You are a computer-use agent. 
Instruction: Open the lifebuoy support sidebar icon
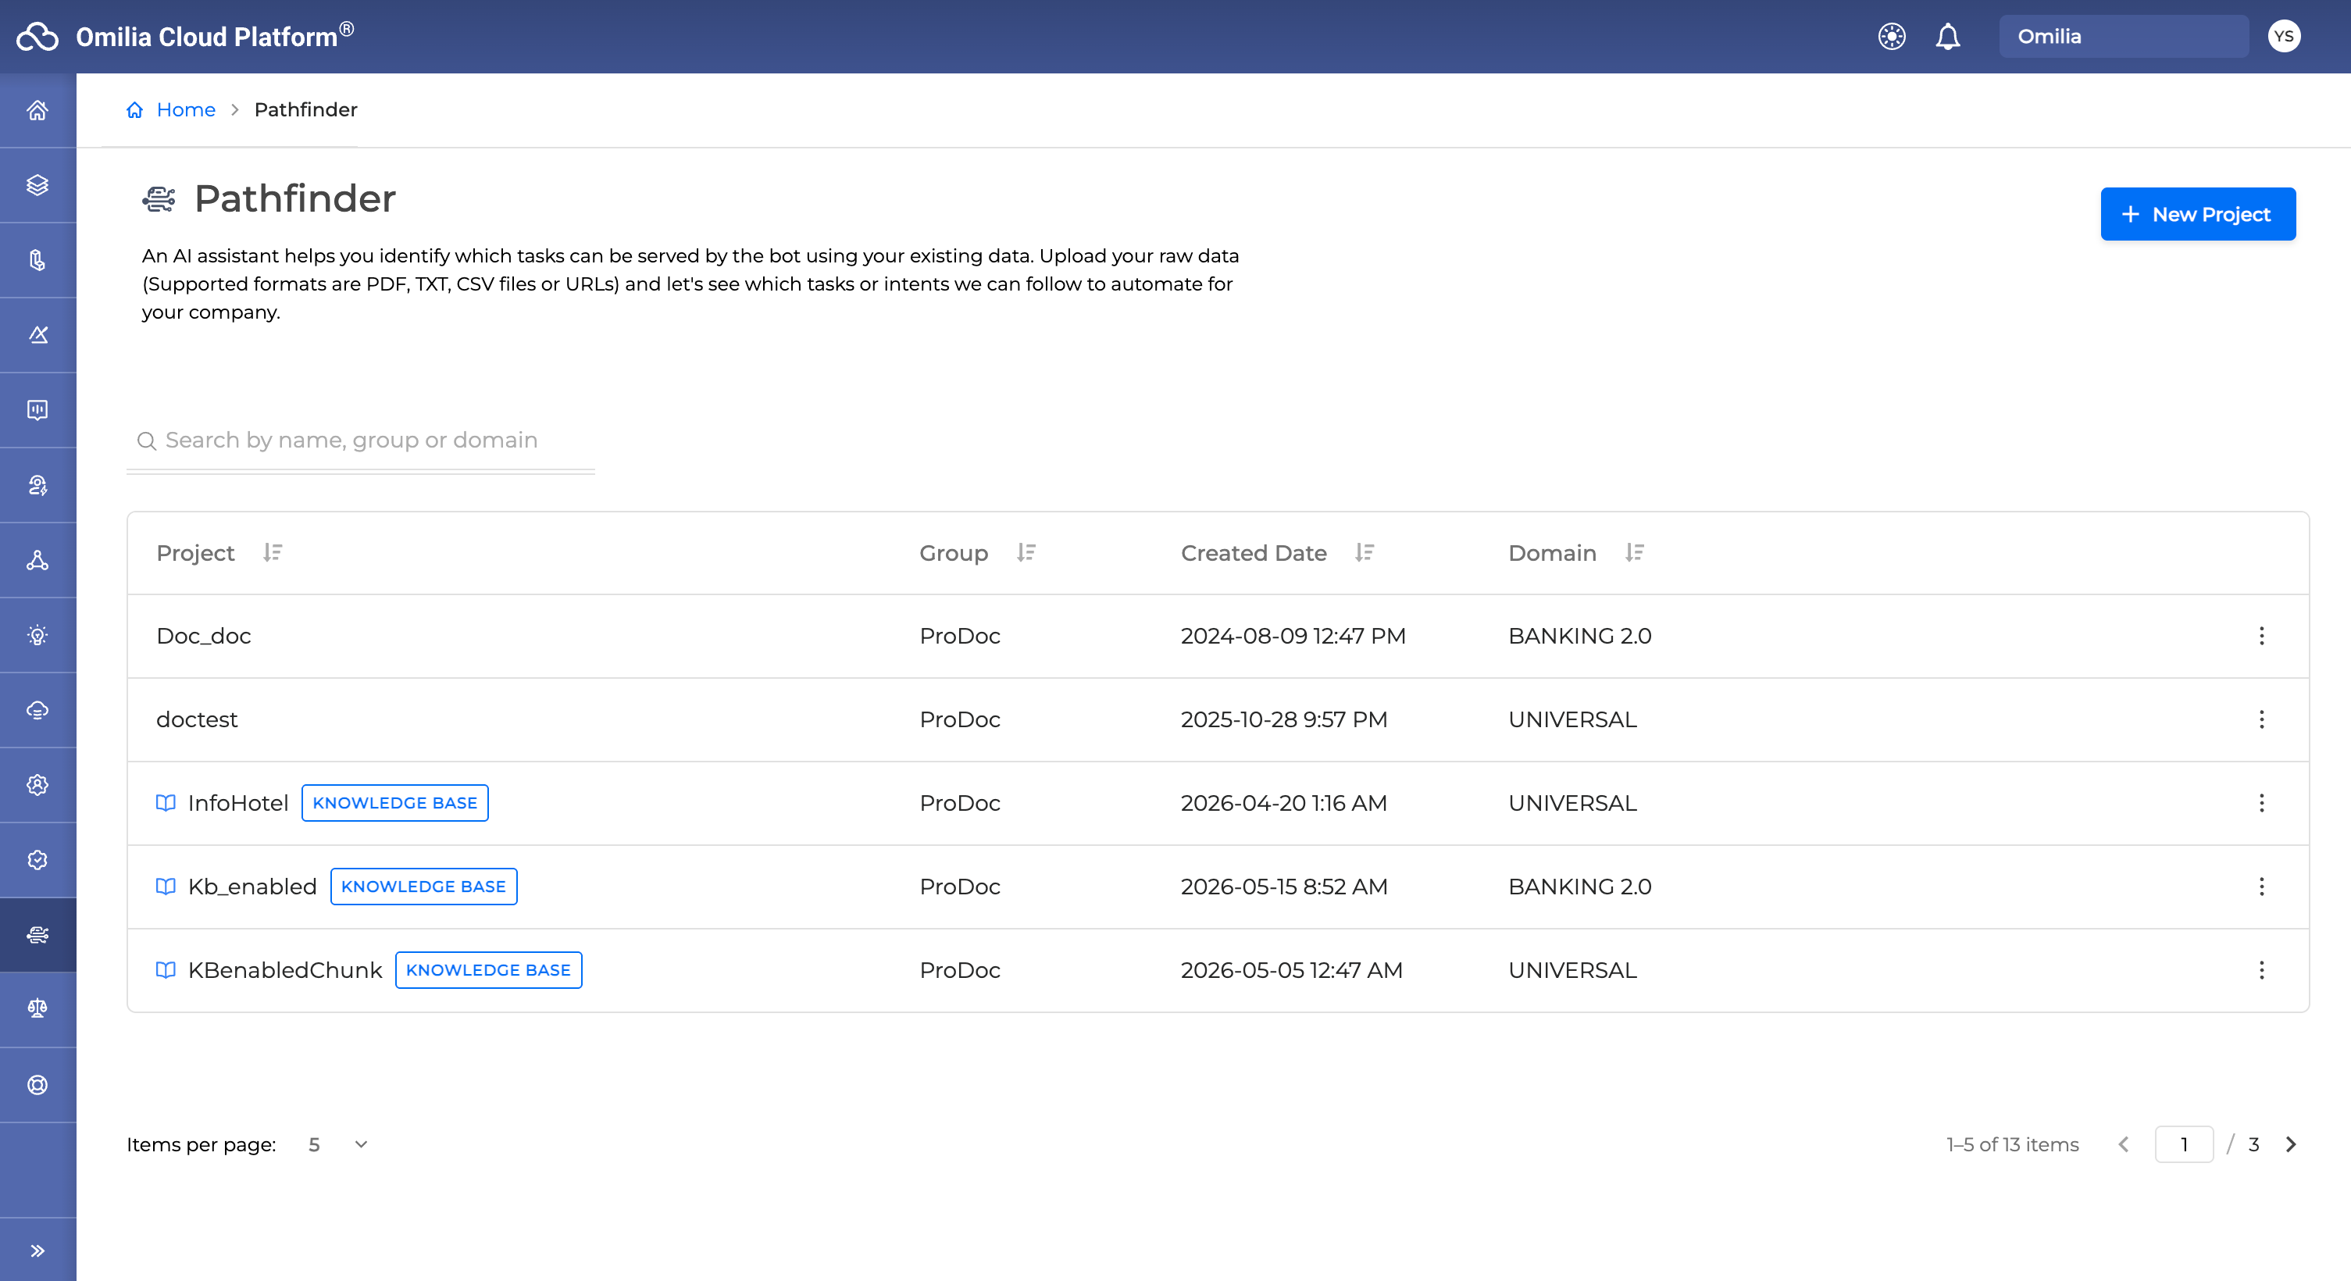pos(37,1085)
